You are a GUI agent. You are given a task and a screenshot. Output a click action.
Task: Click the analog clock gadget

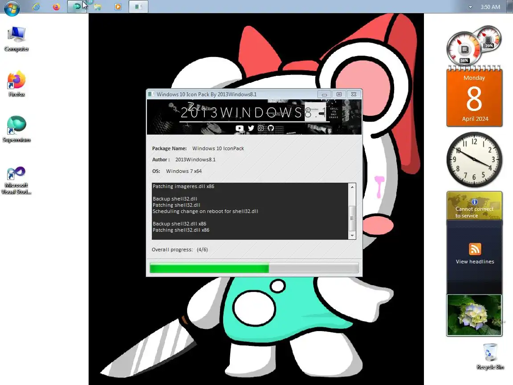click(x=474, y=160)
